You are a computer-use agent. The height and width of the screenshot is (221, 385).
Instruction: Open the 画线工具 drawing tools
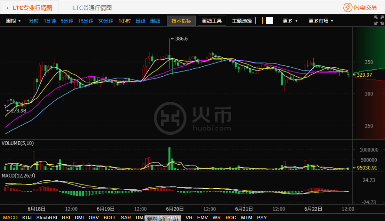click(212, 21)
